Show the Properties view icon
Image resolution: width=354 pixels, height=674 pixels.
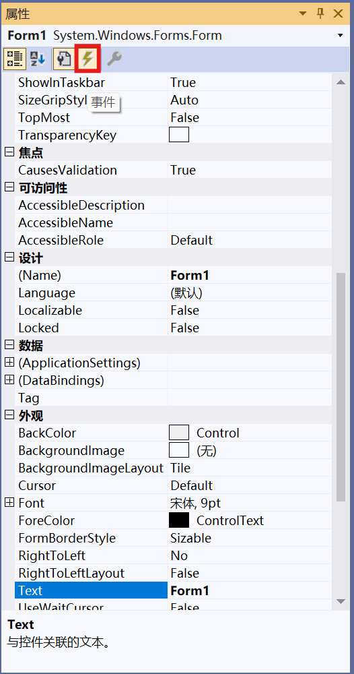point(63,59)
